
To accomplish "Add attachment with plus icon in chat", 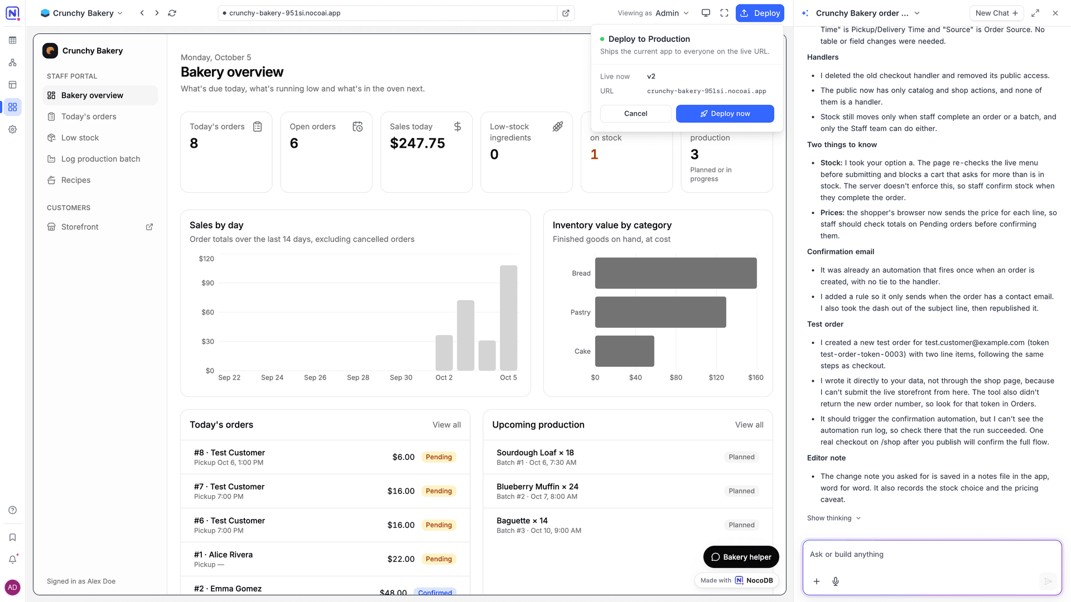I will tap(816, 581).
